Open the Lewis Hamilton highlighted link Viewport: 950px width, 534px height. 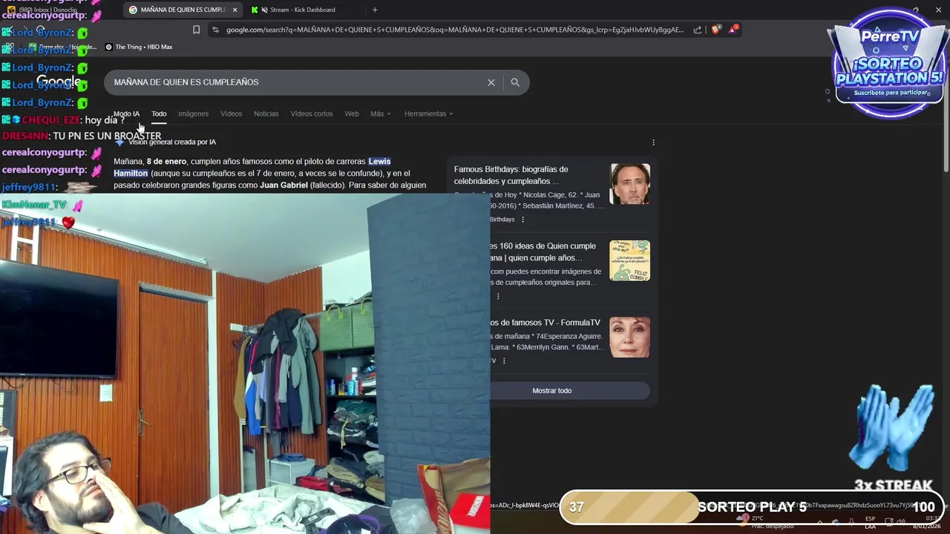pos(379,161)
